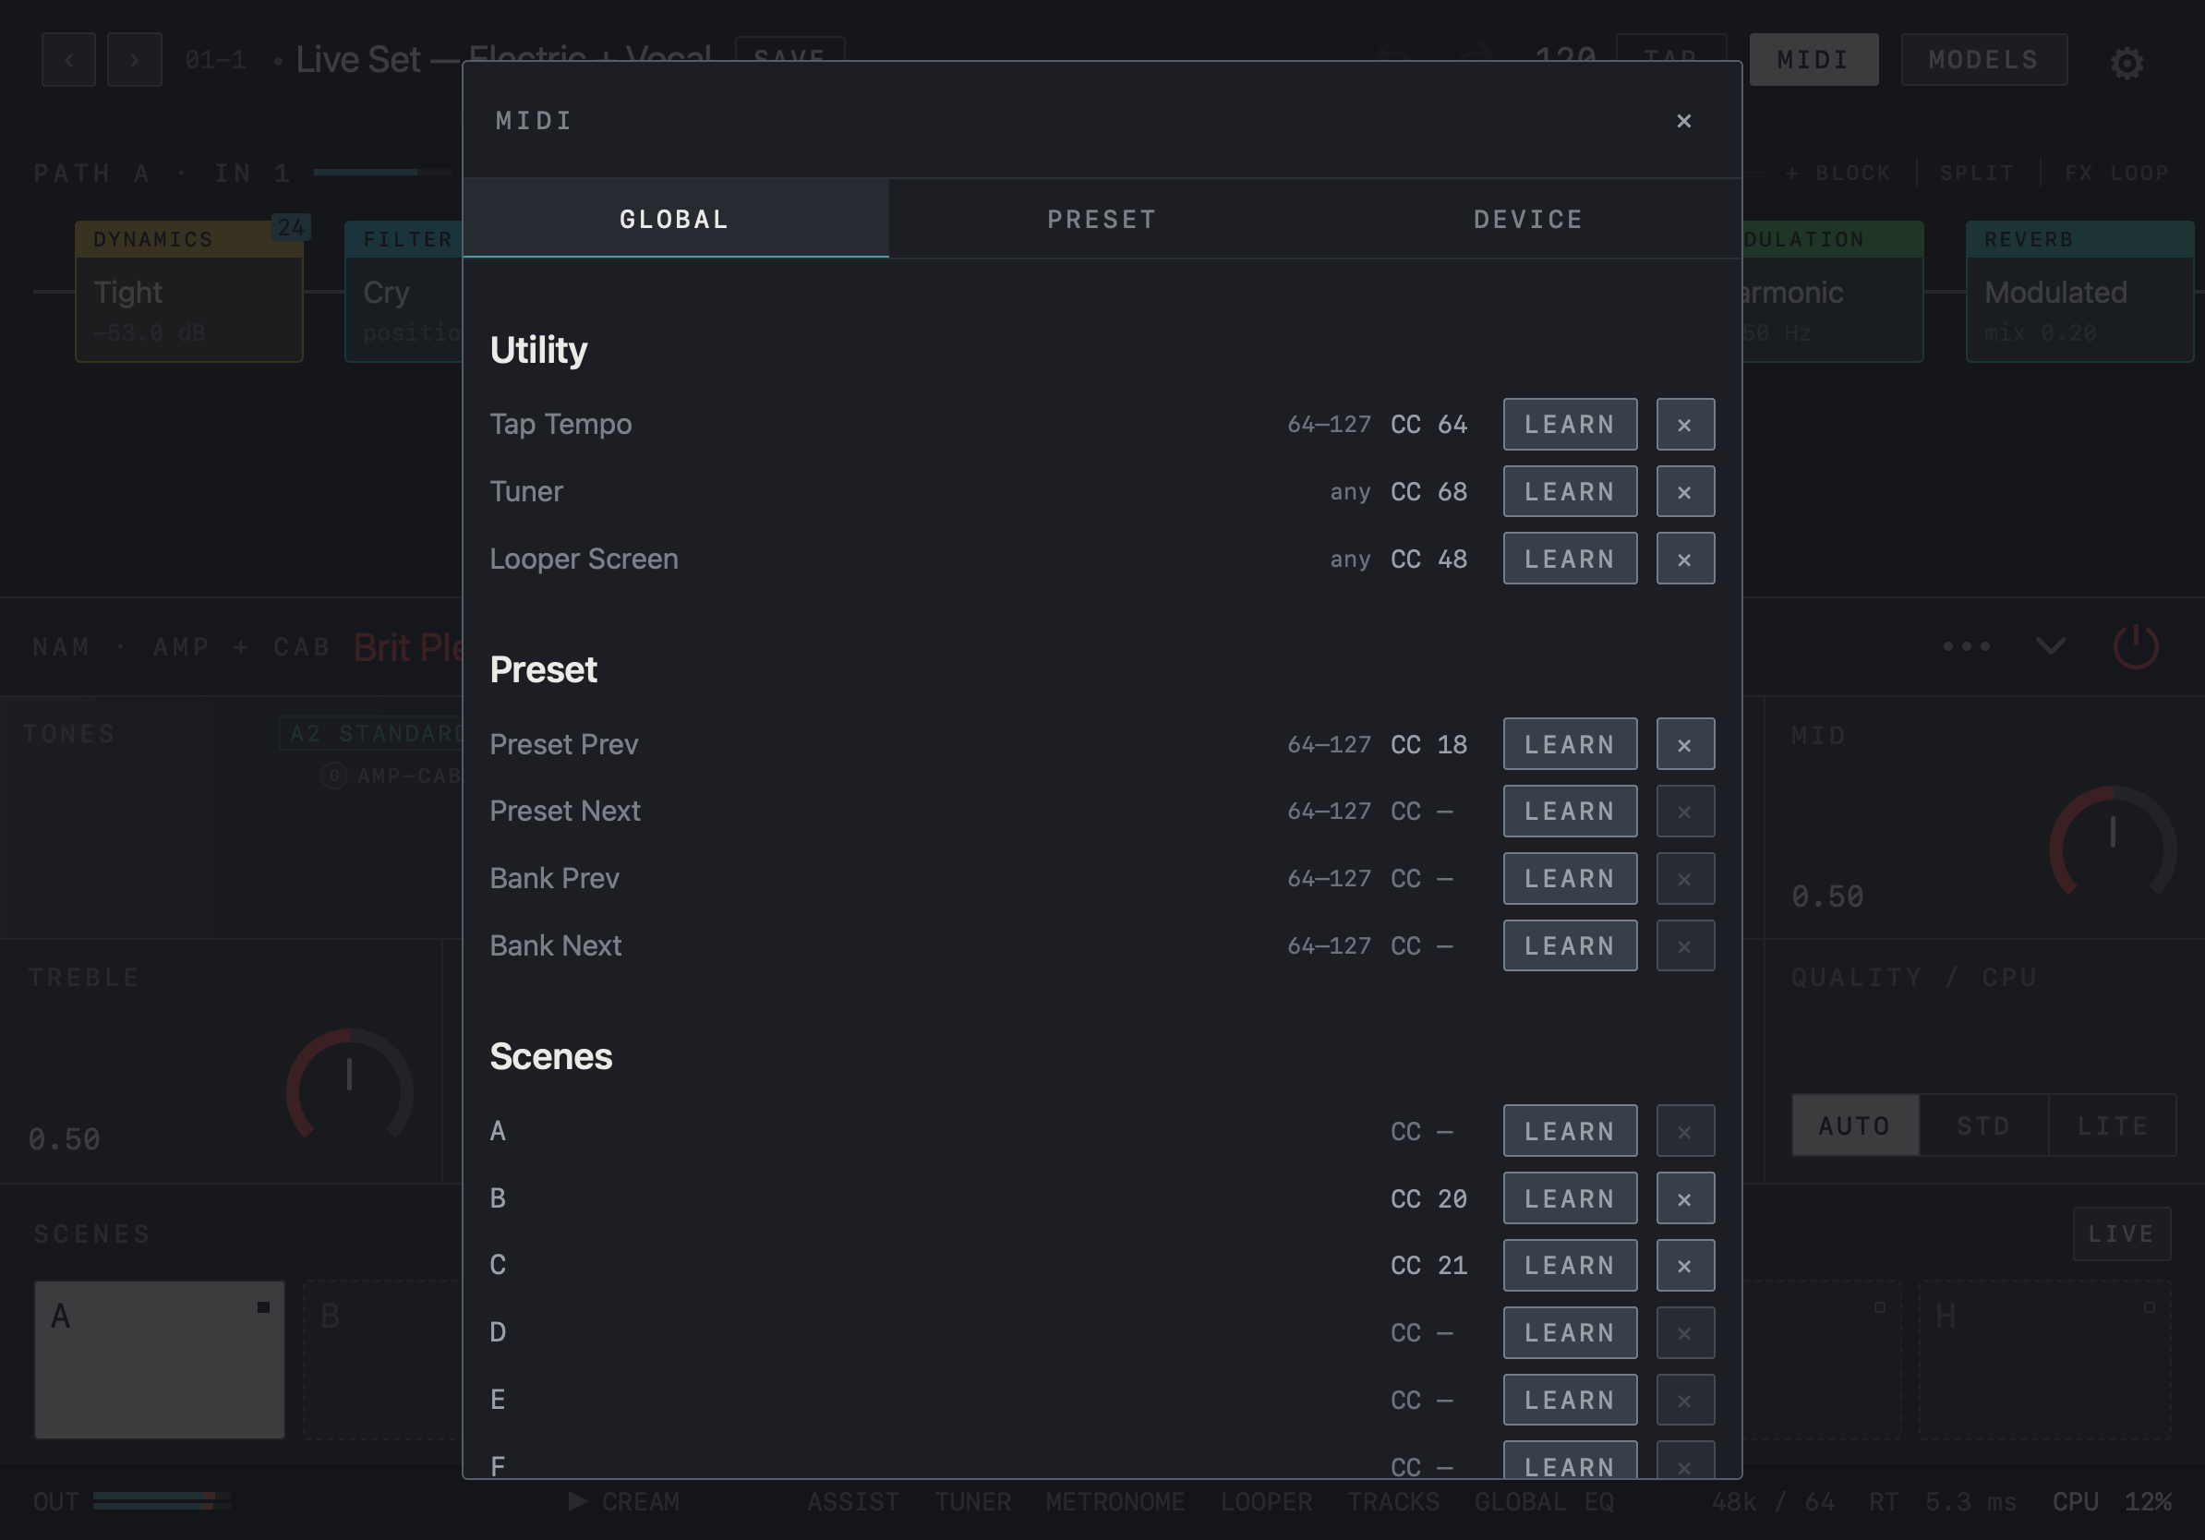Learn MIDI for Looper Screen
This screenshot has height=1540, width=2205.
[x=1571, y=559]
